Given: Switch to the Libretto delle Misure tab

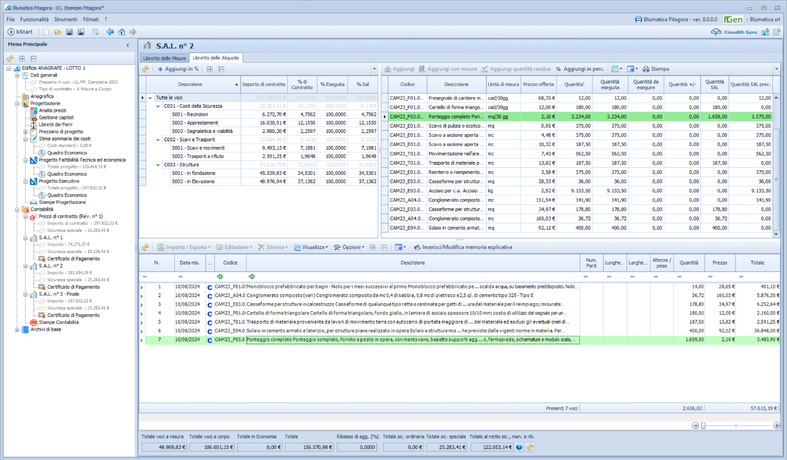Looking at the screenshot, I should click(164, 58).
